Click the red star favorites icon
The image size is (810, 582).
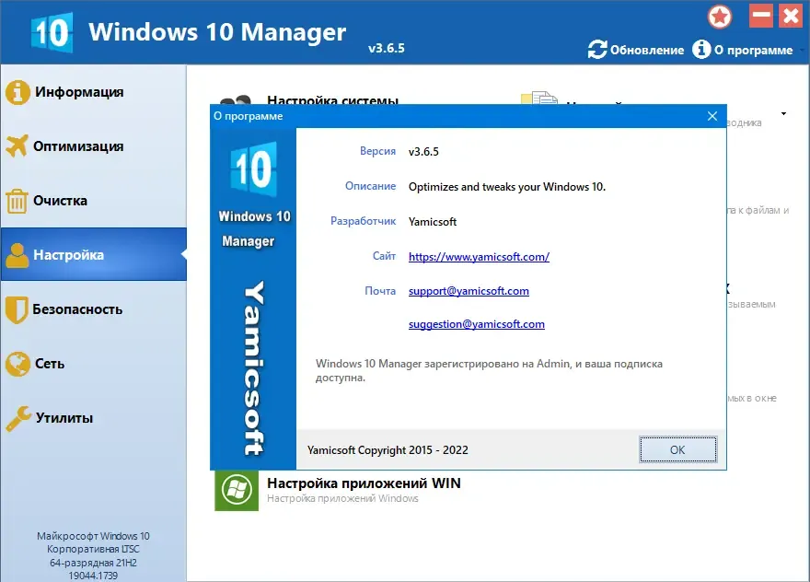(x=720, y=17)
